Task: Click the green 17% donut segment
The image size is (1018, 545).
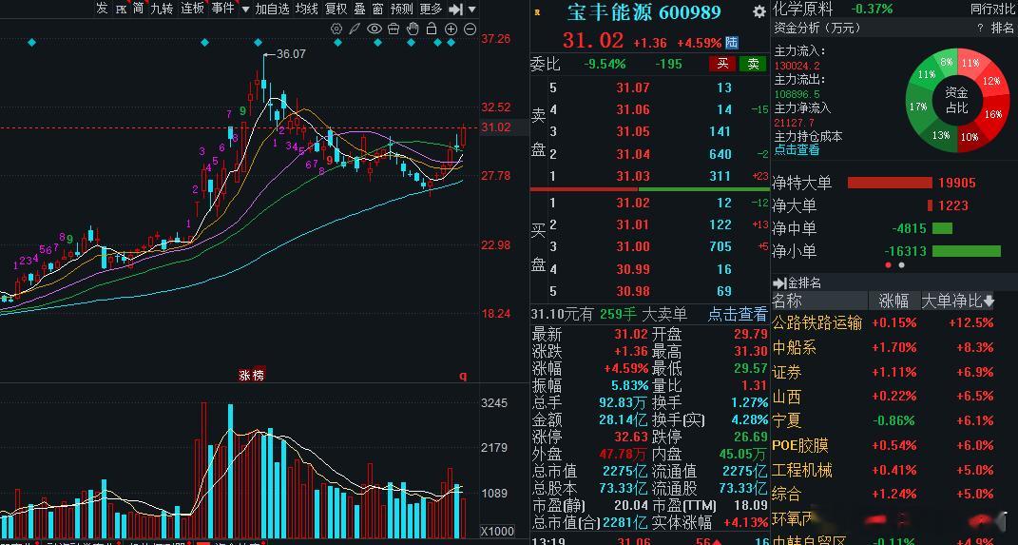Action: [x=918, y=107]
